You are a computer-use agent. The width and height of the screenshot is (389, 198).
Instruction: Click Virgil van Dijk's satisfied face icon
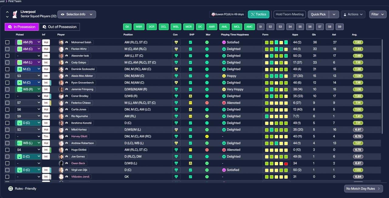click(x=224, y=170)
